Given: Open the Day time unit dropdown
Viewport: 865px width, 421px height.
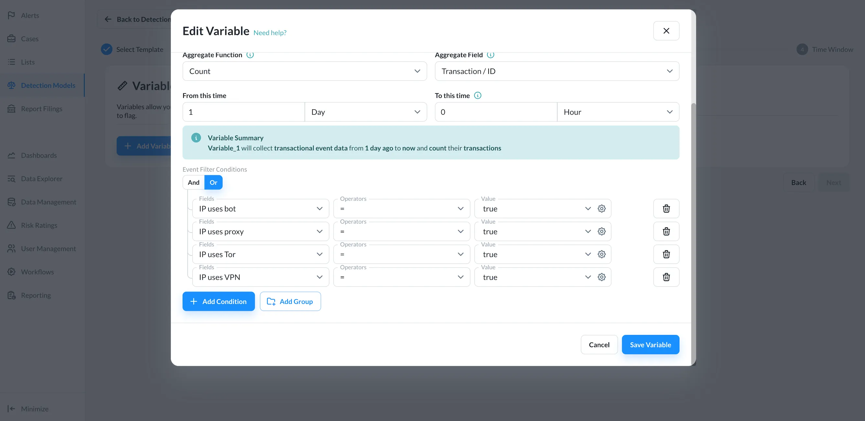Looking at the screenshot, I should pos(365,112).
